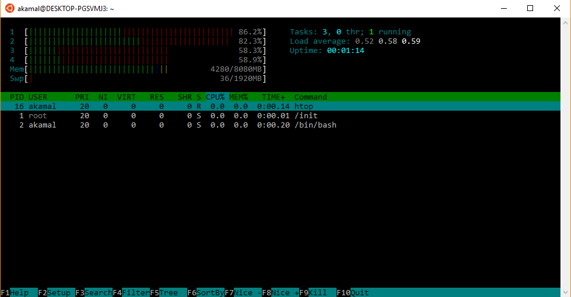The image size is (571, 297).
Task: Sort by the USER column header
Action: click(x=38, y=97)
